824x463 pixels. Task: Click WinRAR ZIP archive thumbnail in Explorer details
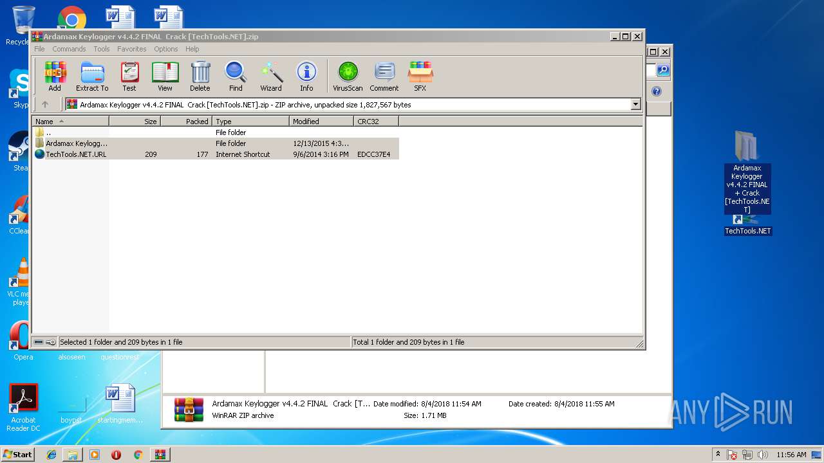(x=189, y=410)
